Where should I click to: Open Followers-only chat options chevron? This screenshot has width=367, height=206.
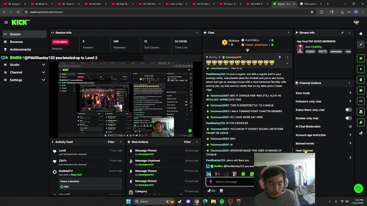[350, 101]
